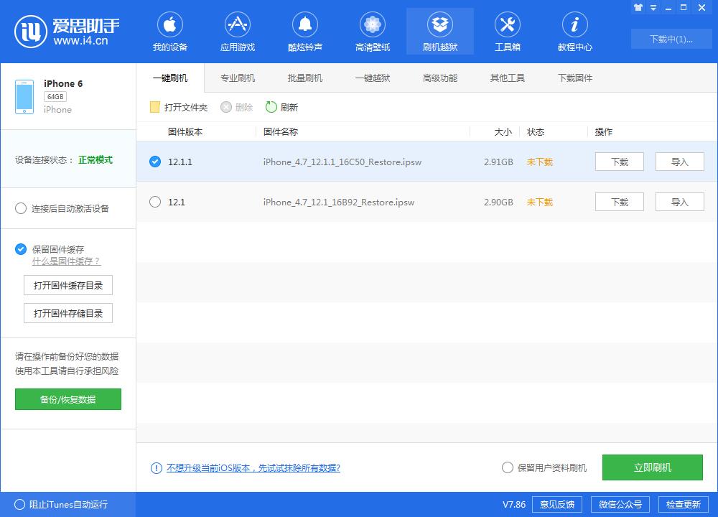Open the 我的设备 (My Devices) panel
The width and height of the screenshot is (718, 517).
tap(170, 31)
